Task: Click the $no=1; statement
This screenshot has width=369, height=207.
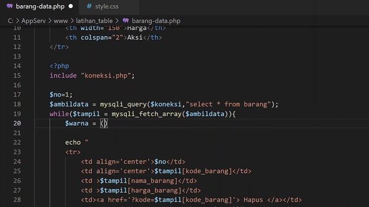Action: pyautogui.click(x=61, y=94)
